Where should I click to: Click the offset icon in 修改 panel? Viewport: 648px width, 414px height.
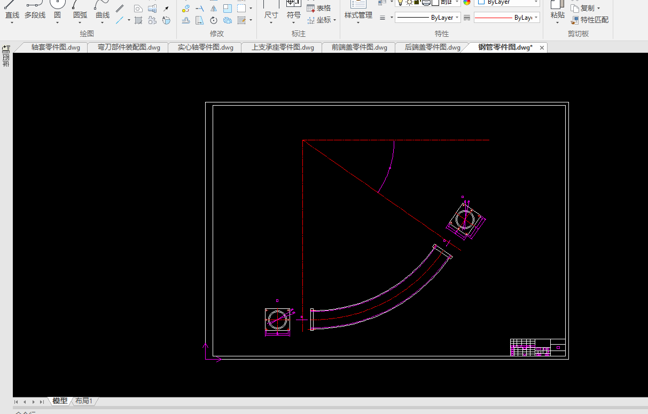186,20
